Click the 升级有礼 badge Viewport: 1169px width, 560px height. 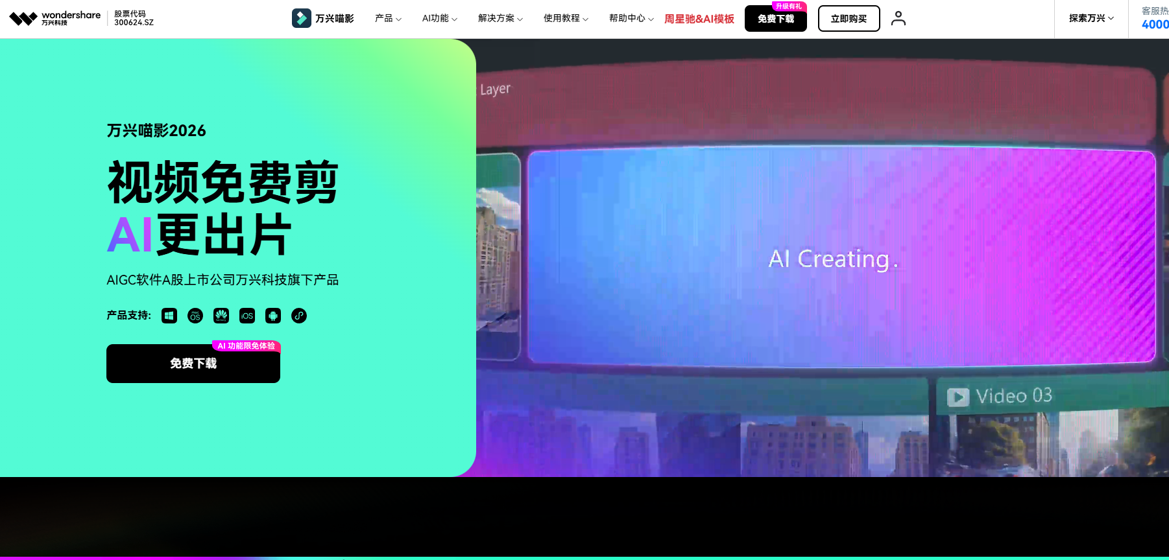click(x=789, y=6)
